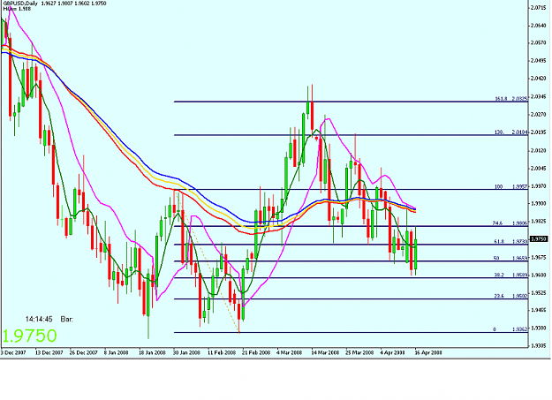Viewport: 552px width, 400px height.
Task: Click the 1.9900 price axis value
Action: pos(538,203)
